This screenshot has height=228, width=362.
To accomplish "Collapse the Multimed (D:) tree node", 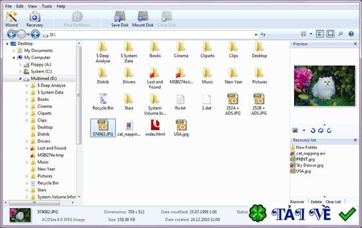I will click(x=21, y=79).
